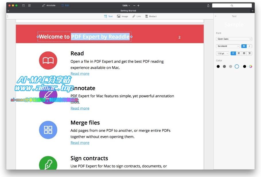This screenshot has width=261, height=177.
Task: Click "Open a file in PDF Expert" paragraph
Action: tap(117, 65)
